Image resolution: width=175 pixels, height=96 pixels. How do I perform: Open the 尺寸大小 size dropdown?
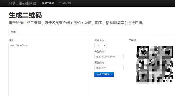100,45
